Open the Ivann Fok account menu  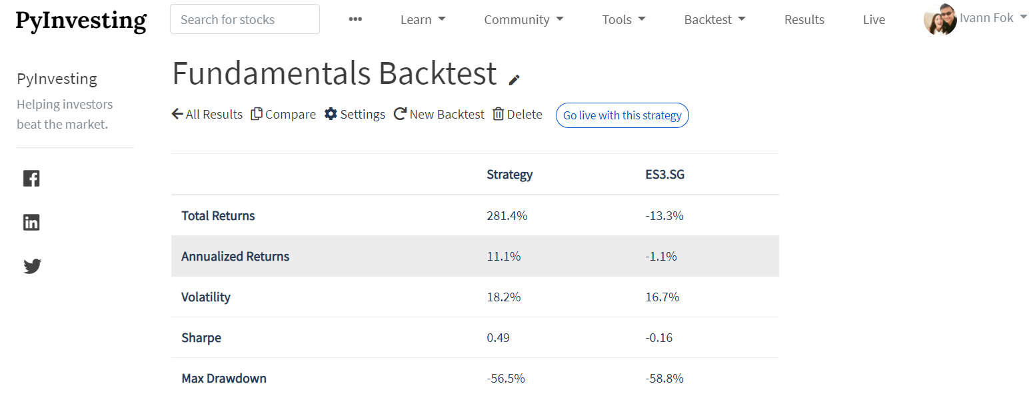pos(976,19)
